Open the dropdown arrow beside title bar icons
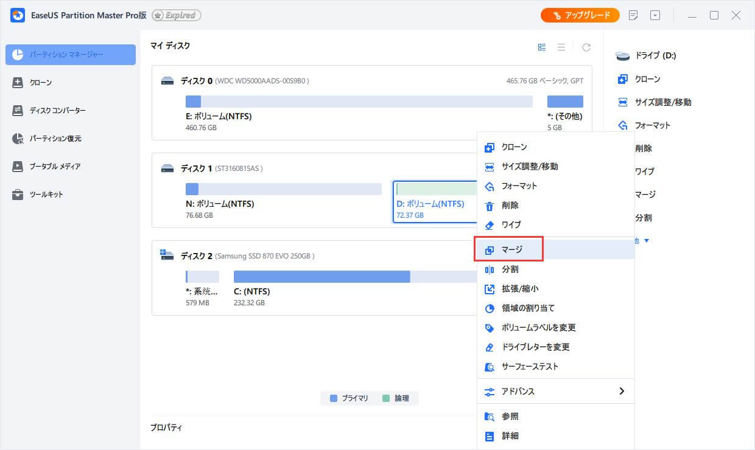This screenshot has height=450, width=755. pos(655,15)
